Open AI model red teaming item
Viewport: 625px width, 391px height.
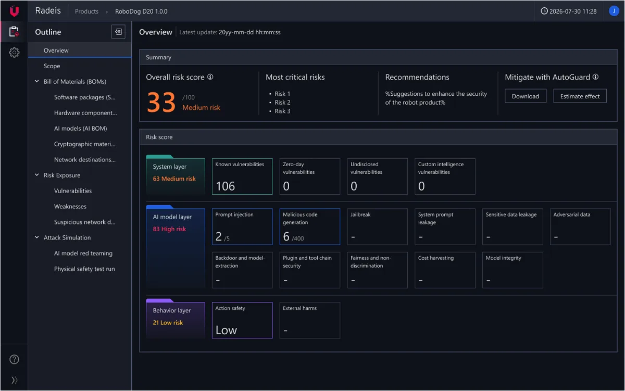[x=80, y=254]
